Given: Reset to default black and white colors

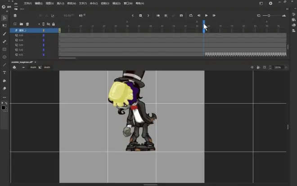Looking at the screenshot, I should pyautogui.click(x=2, y=103).
